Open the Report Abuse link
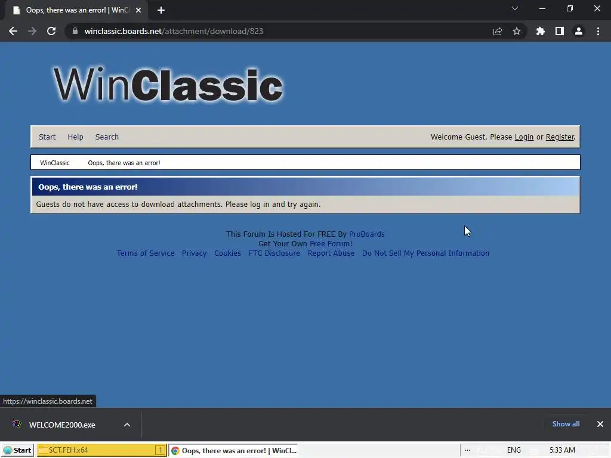The image size is (611, 458). (x=331, y=253)
